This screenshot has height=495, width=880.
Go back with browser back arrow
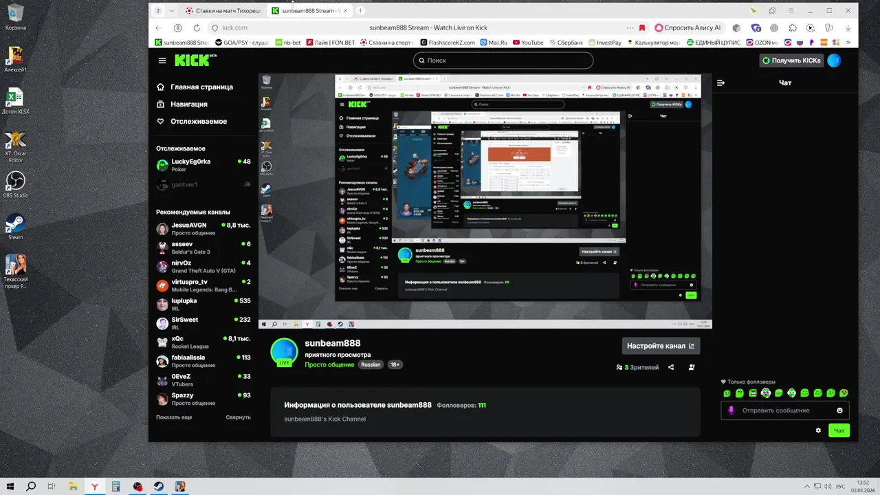[x=159, y=27]
